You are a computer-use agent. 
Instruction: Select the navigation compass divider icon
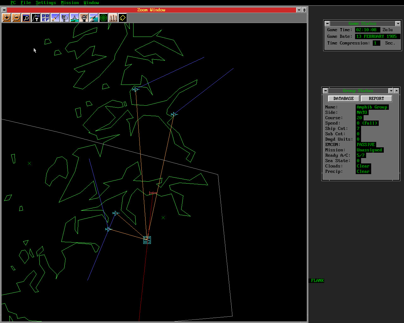coord(74,18)
